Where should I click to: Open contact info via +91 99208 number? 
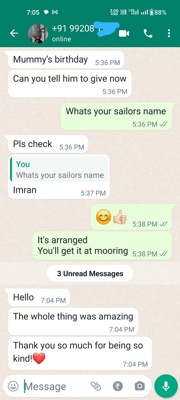click(73, 29)
